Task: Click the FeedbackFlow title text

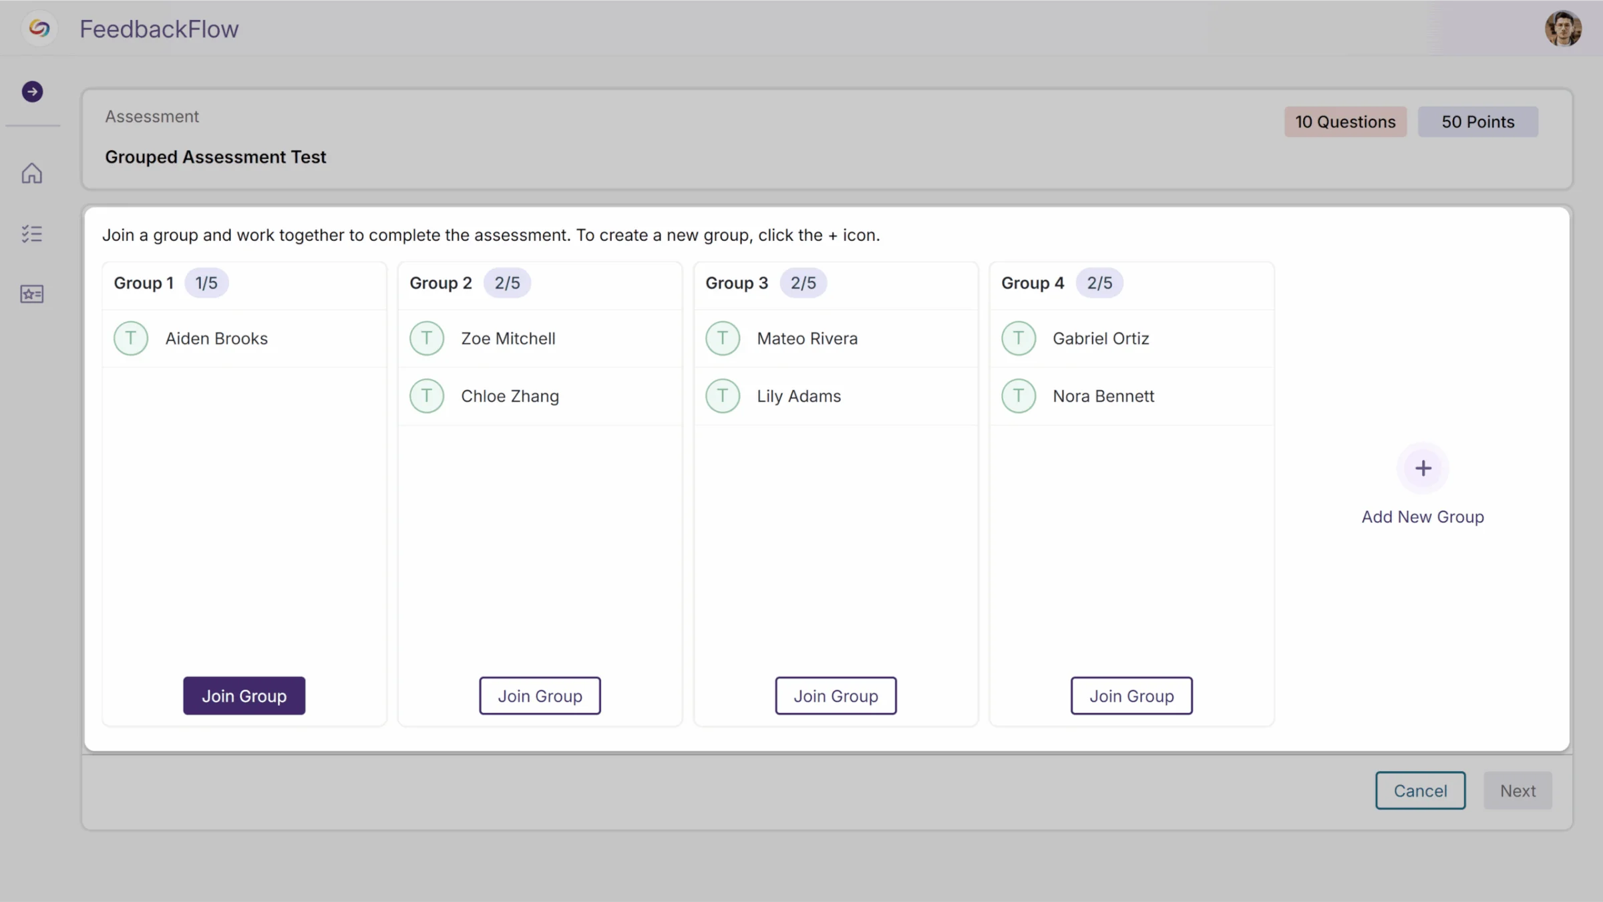Action: pos(159,29)
